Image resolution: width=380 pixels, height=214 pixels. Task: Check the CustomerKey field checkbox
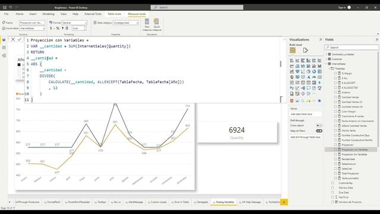332,183
